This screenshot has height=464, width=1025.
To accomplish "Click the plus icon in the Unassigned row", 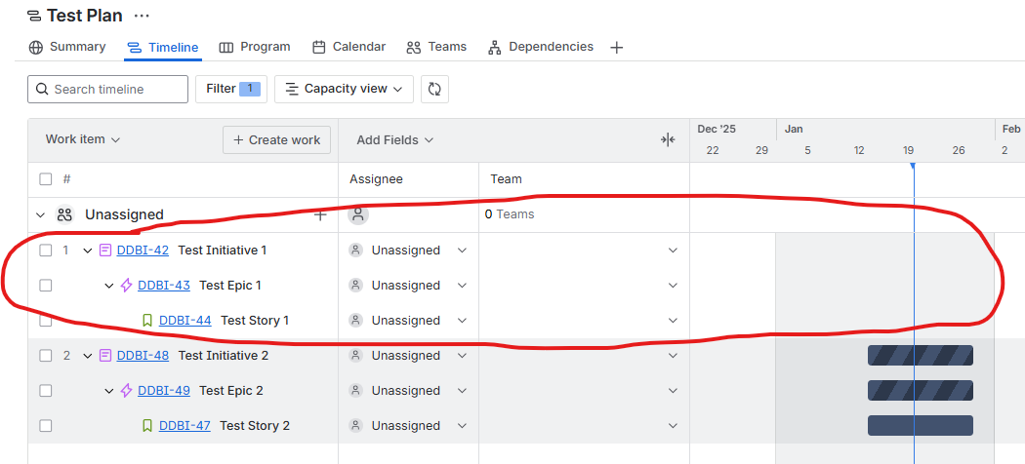I will click(x=320, y=214).
